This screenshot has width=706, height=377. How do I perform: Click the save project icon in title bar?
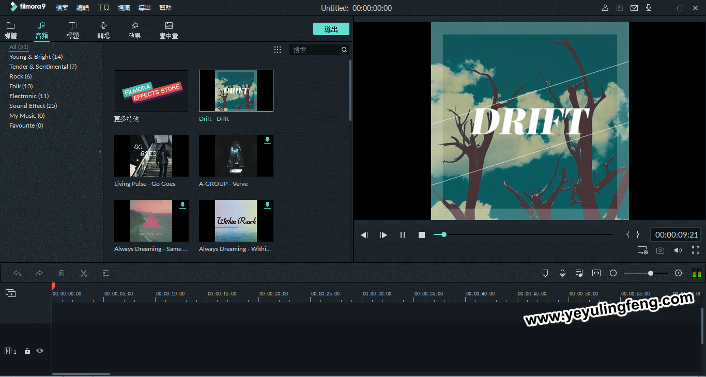620,8
